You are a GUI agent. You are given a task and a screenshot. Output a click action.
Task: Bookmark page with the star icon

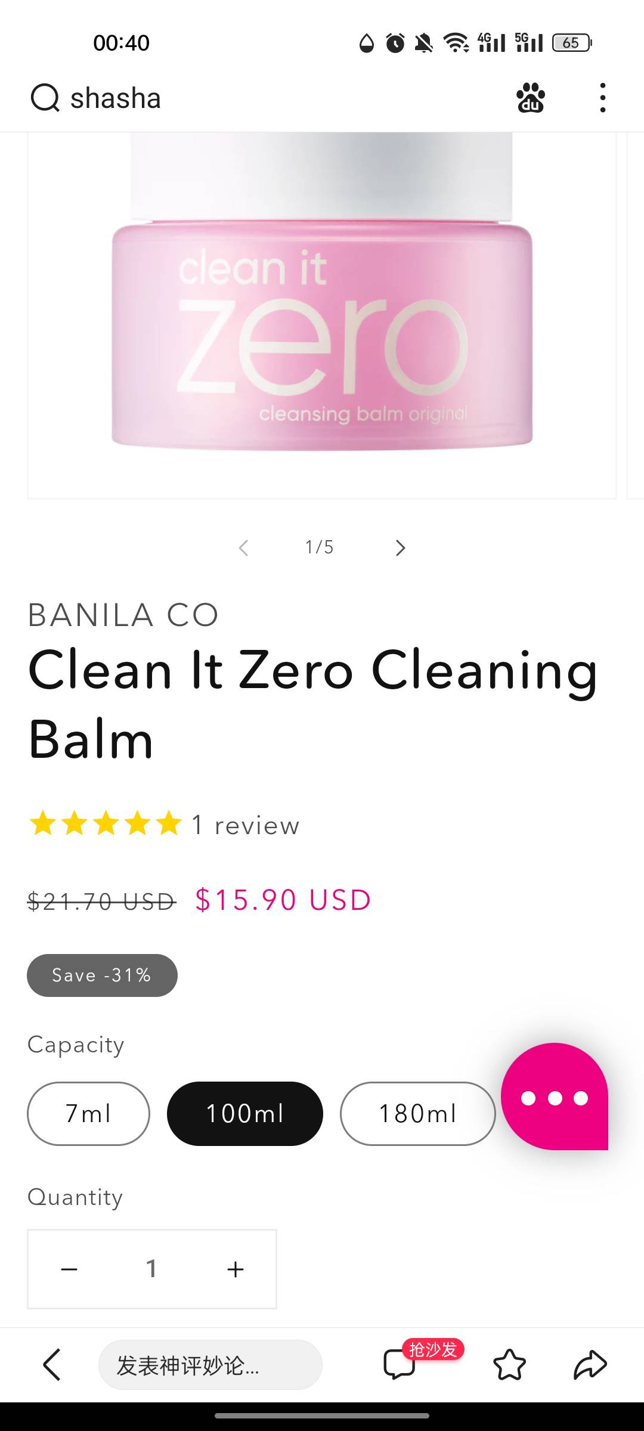510,1364
